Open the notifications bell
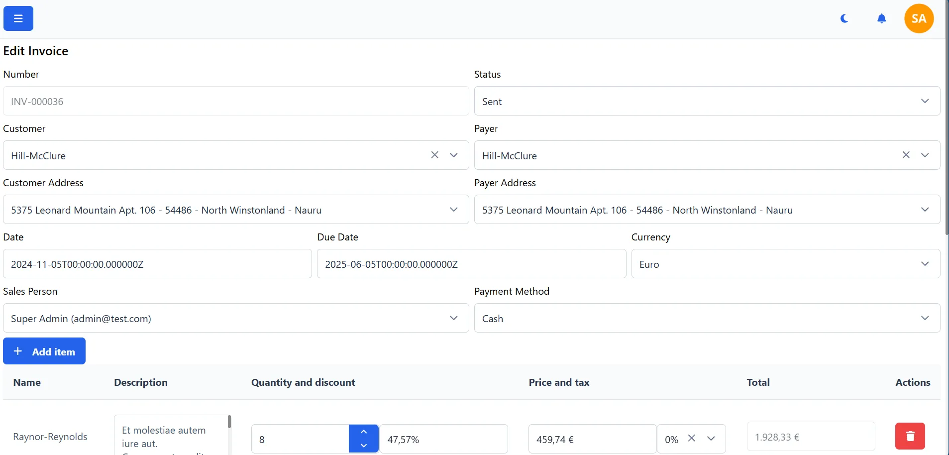The width and height of the screenshot is (949, 455). [881, 18]
